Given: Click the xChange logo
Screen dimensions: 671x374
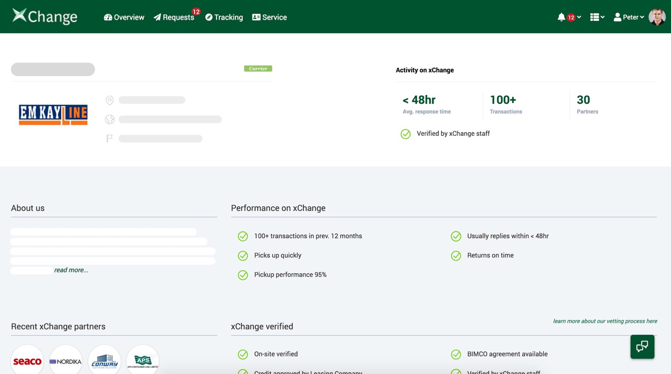Looking at the screenshot, I should click(45, 16).
